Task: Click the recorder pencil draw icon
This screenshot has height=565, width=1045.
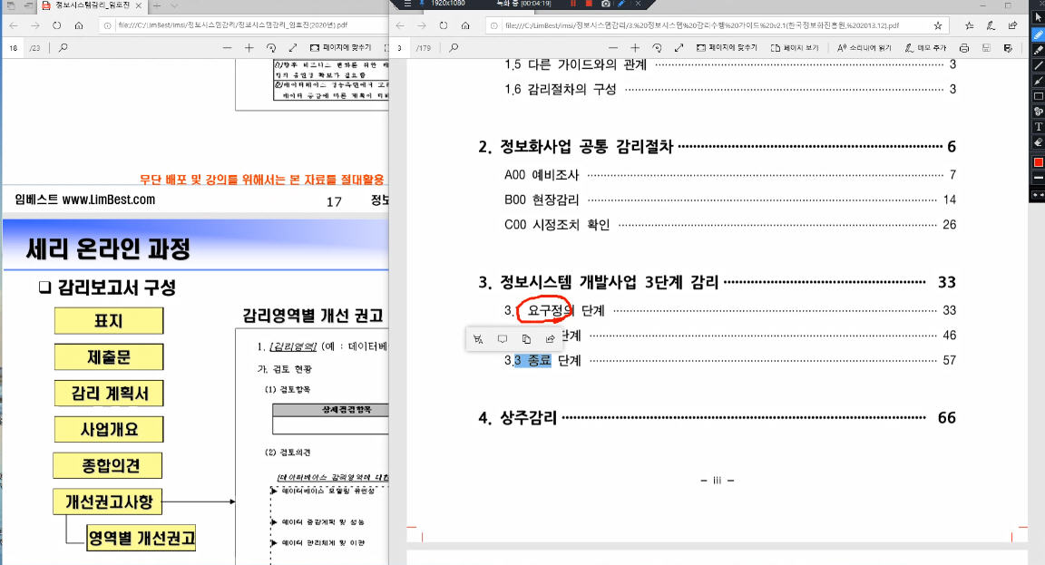Action: (621, 4)
